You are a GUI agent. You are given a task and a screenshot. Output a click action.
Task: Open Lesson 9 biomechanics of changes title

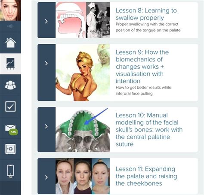142,67
